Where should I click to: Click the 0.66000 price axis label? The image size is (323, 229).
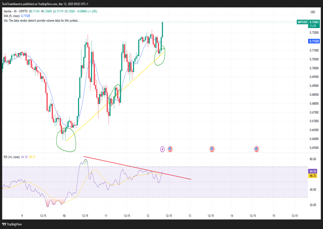314,139
